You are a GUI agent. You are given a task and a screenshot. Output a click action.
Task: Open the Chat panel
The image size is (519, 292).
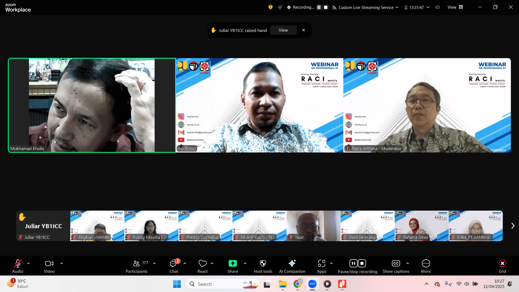(x=174, y=263)
